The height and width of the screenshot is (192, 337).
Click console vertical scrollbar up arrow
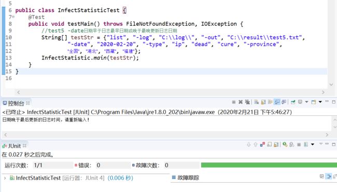334,120
